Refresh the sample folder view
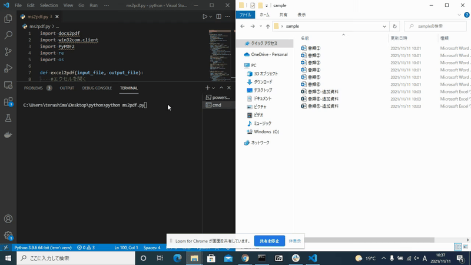 coord(394,26)
